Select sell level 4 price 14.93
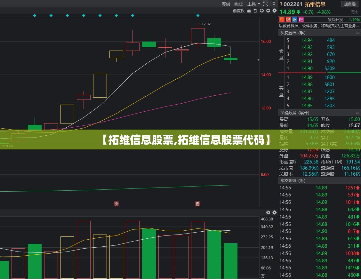Viewport: 361px width, 279px height. point(307,47)
